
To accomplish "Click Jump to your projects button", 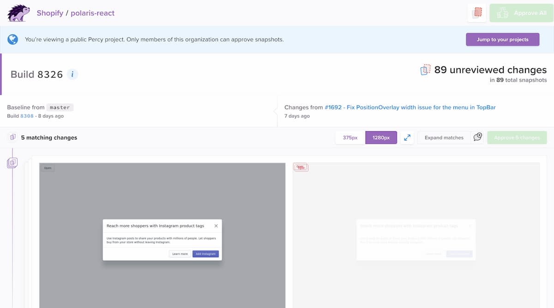I will [x=502, y=39].
